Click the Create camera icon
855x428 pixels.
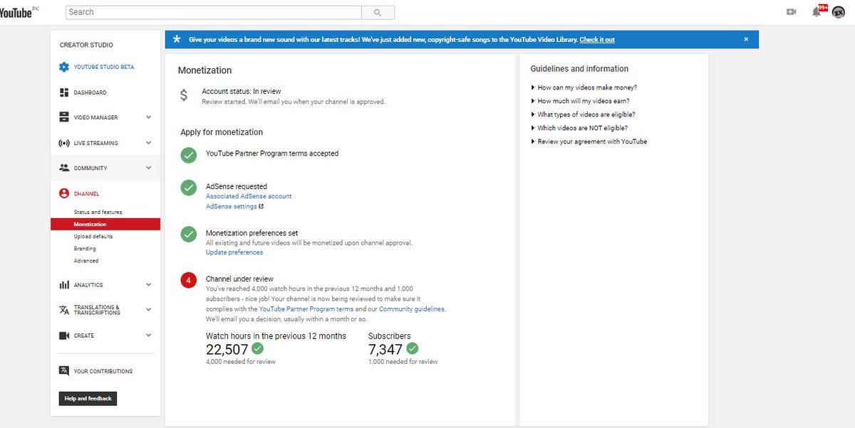(64, 336)
